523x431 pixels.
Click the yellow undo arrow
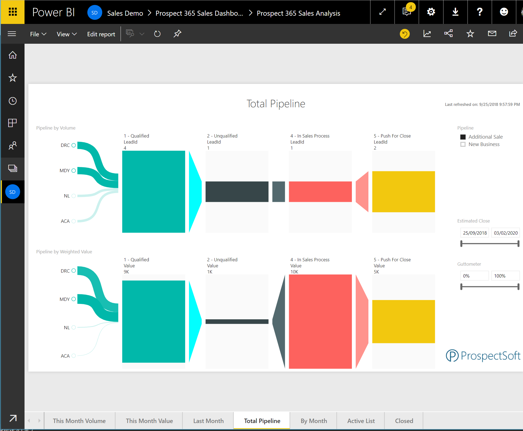coord(404,34)
